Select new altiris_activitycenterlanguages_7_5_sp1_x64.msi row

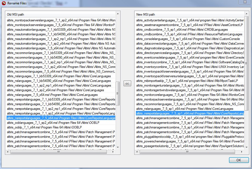coord(190,20)
